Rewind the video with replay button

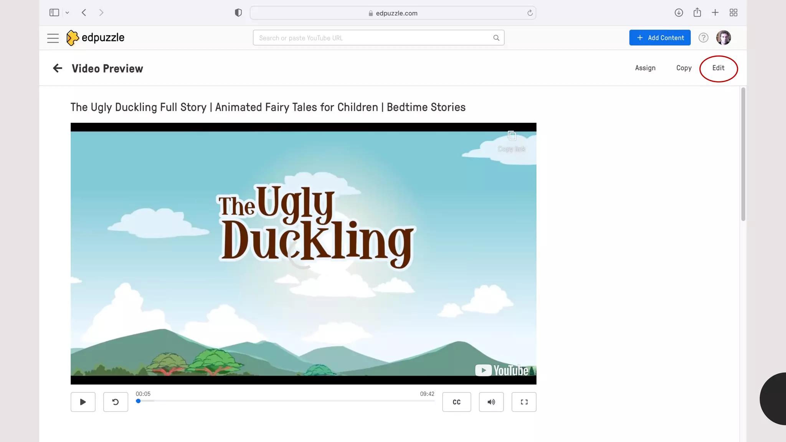pyautogui.click(x=116, y=402)
